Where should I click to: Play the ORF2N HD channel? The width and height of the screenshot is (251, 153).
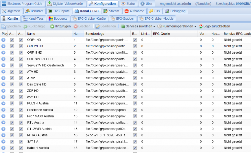click(x=3, y=46)
